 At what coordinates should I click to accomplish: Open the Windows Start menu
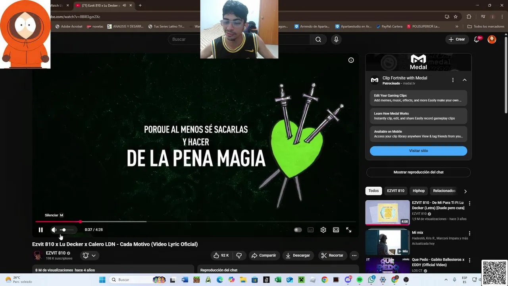[x=102, y=280]
